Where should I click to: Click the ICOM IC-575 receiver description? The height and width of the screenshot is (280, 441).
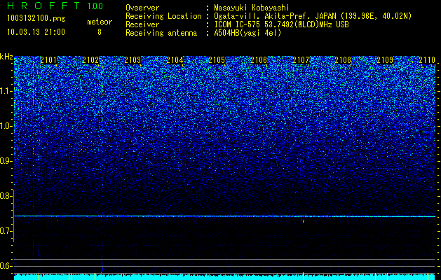coord(281,24)
